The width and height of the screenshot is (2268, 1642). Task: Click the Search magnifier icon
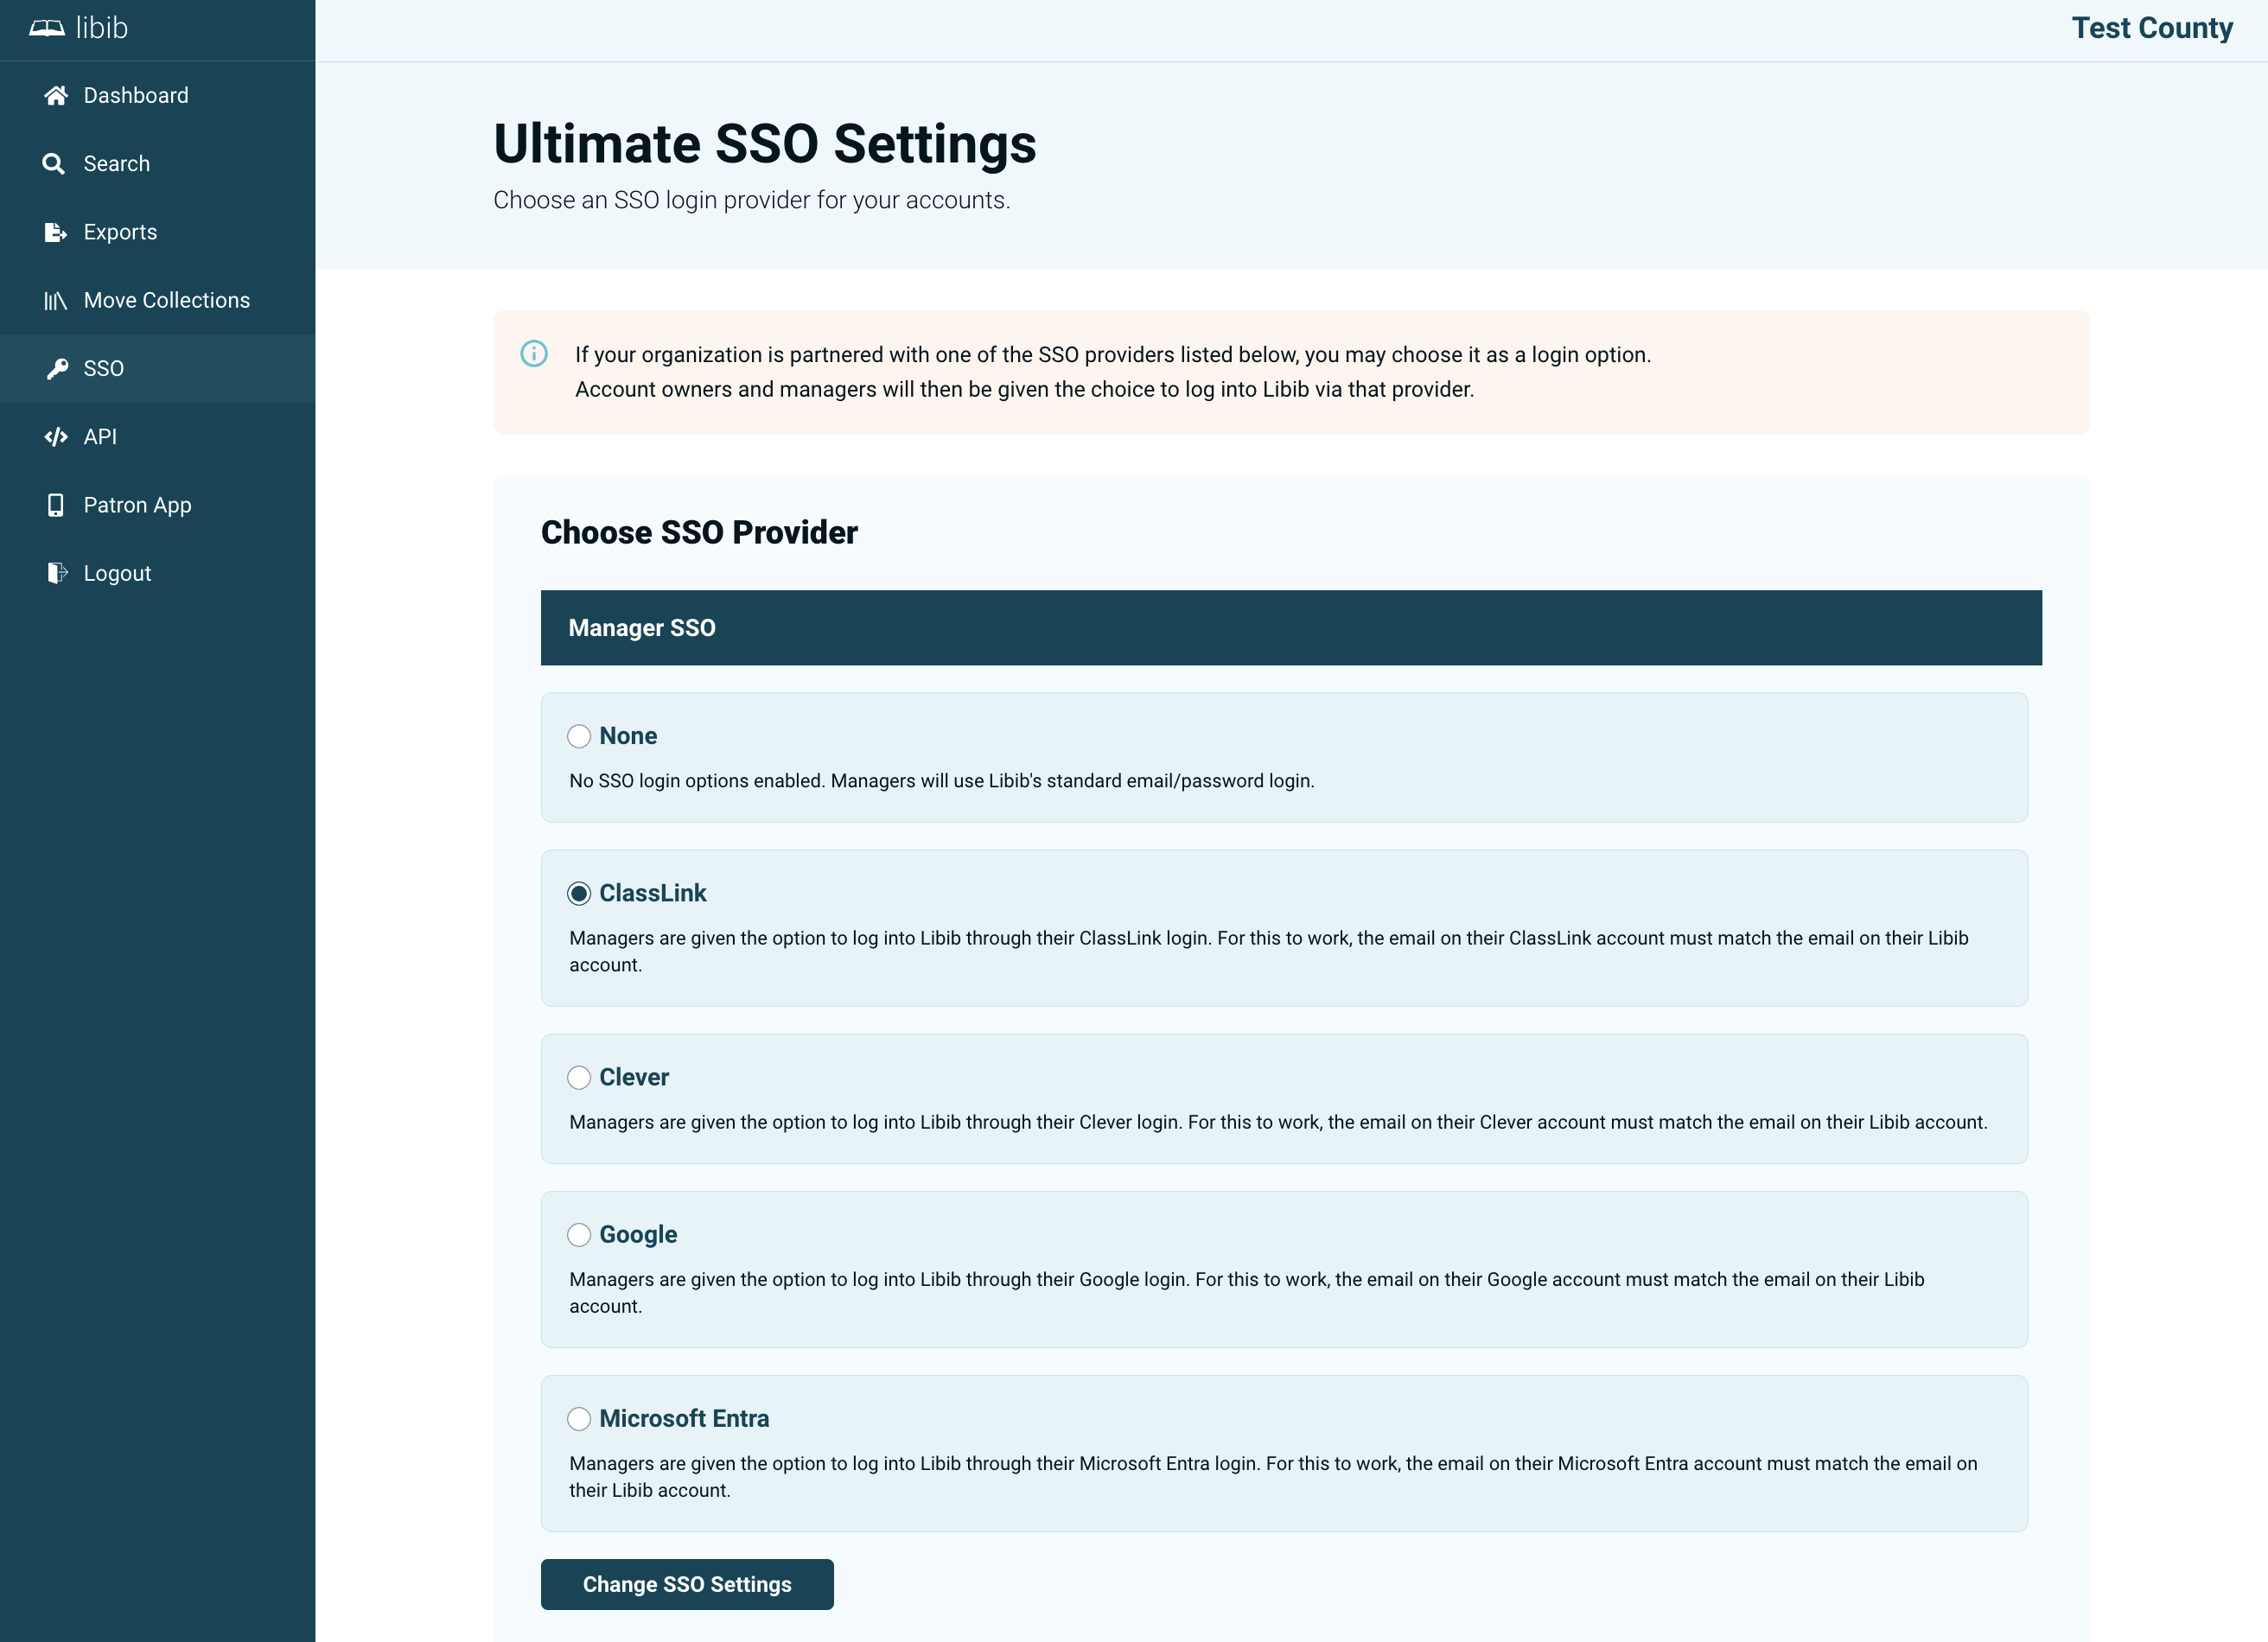pyautogui.click(x=54, y=164)
